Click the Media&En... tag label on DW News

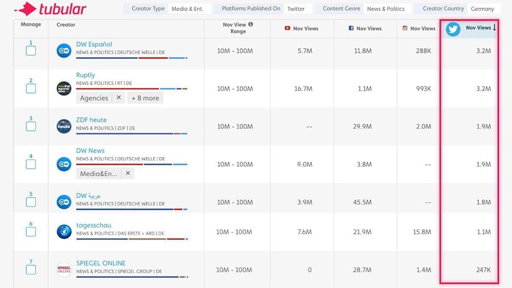pos(98,174)
